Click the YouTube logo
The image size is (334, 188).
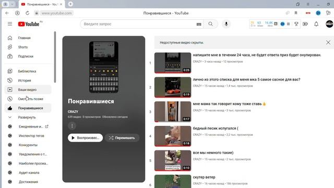[29, 24]
